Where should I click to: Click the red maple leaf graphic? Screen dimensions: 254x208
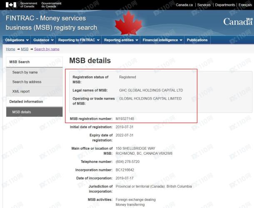tap(129, 23)
